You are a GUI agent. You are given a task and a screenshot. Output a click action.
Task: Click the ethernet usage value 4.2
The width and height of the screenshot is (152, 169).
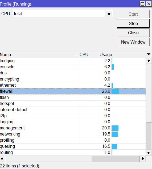[107, 85]
